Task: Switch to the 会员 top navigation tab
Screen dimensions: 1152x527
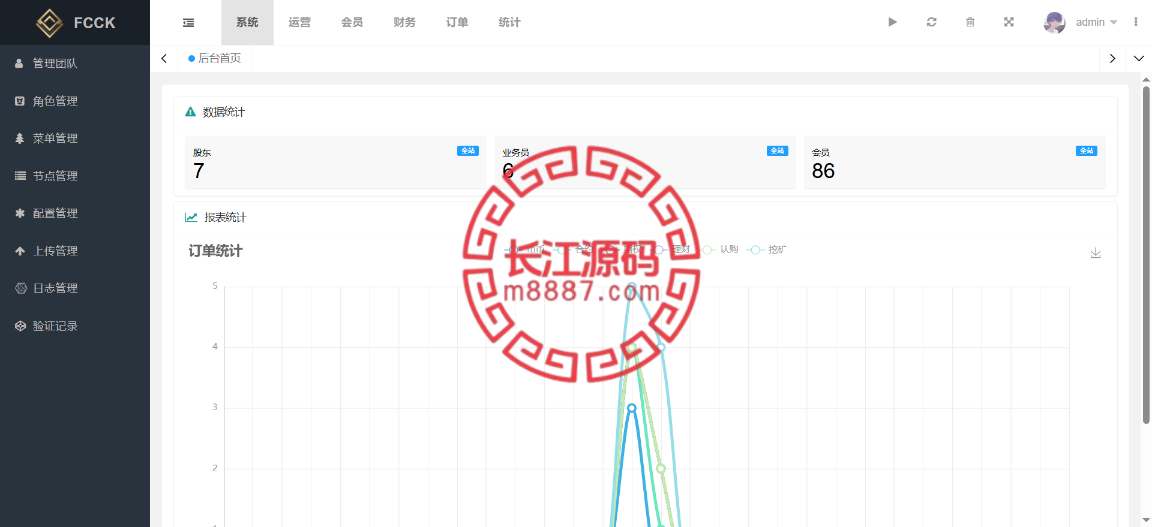Action: pyautogui.click(x=352, y=22)
